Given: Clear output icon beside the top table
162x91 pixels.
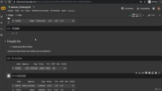Looking at the screenshot, I should pos(9,22).
